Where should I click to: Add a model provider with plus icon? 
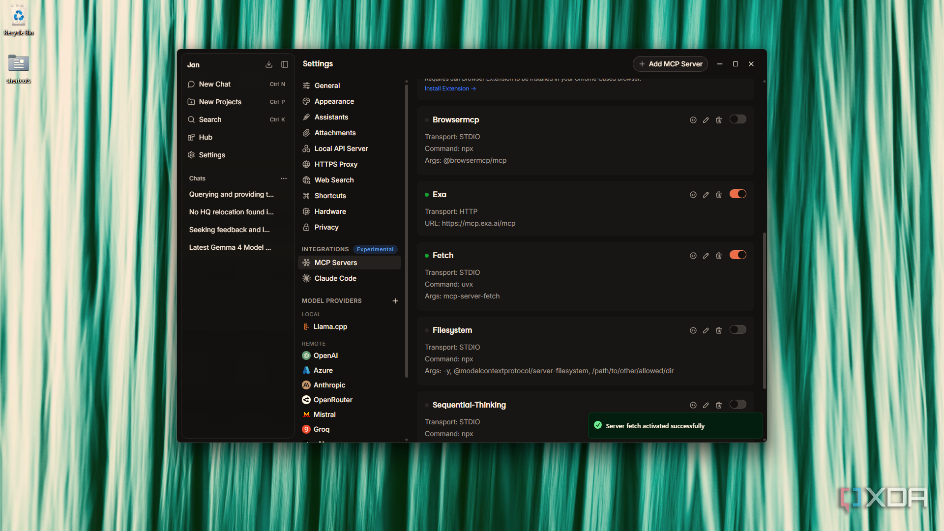coord(395,301)
